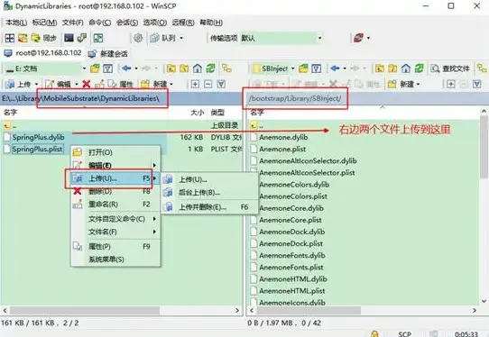Open the 传输选项 默认 combo box
Screen dimensions: 489x337
[281, 38]
